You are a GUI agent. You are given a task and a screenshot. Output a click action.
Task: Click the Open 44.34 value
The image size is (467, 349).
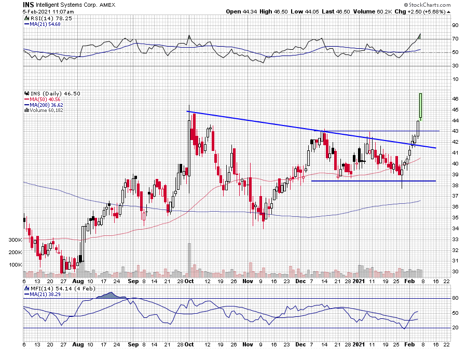[241, 11]
